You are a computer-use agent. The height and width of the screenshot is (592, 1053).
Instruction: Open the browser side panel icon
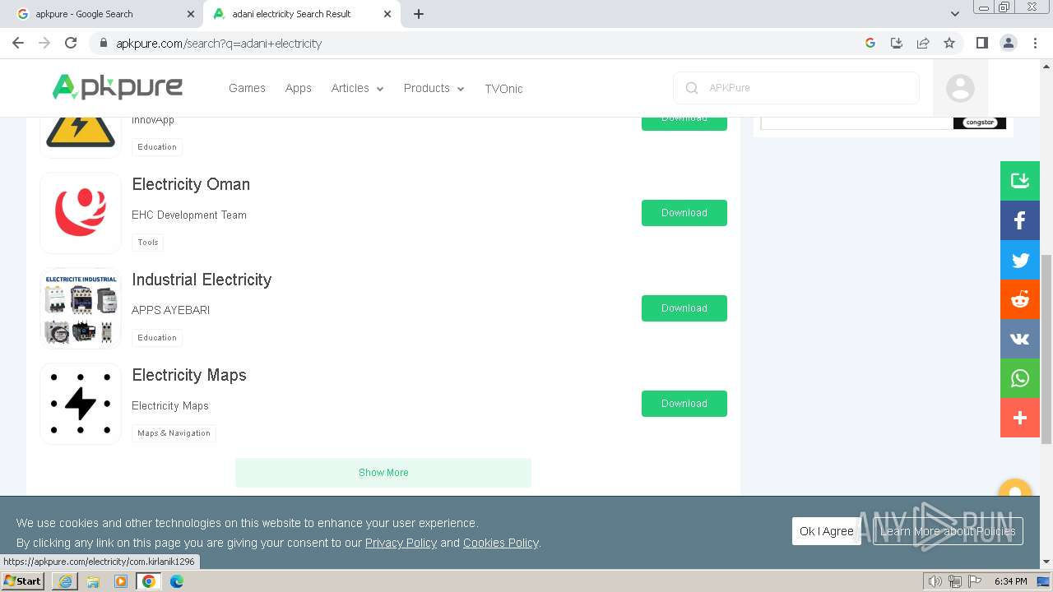[981, 43]
